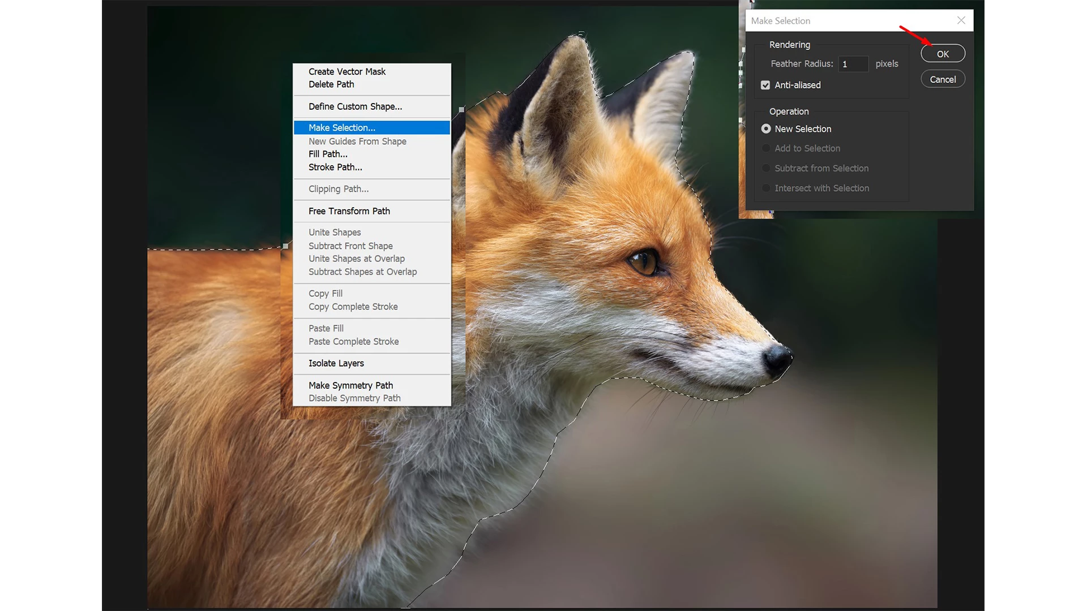Click the path anchor point left of menu
This screenshot has height=611, width=1087.
point(286,246)
